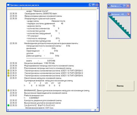
Task: Click 'Контроль решения для основной схемы'
Action: pos(43,100)
